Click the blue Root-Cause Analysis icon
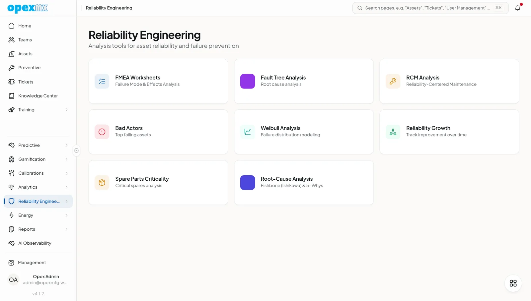Image resolution: width=531 pixels, height=301 pixels. pyautogui.click(x=248, y=182)
